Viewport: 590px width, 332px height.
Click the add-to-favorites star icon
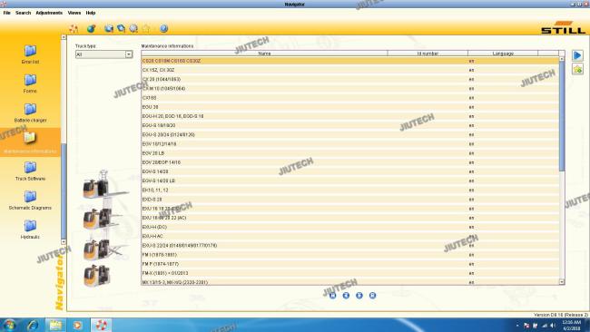[577, 69]
